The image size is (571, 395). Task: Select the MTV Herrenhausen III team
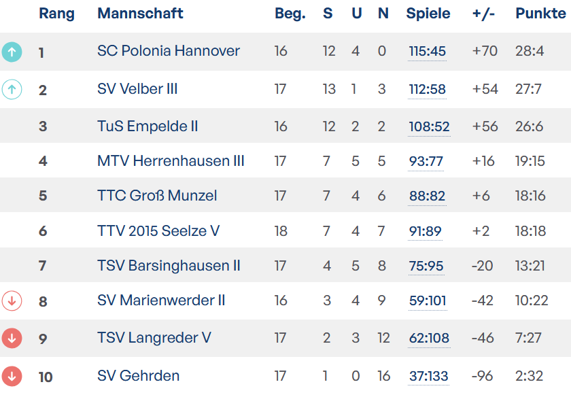171,161
